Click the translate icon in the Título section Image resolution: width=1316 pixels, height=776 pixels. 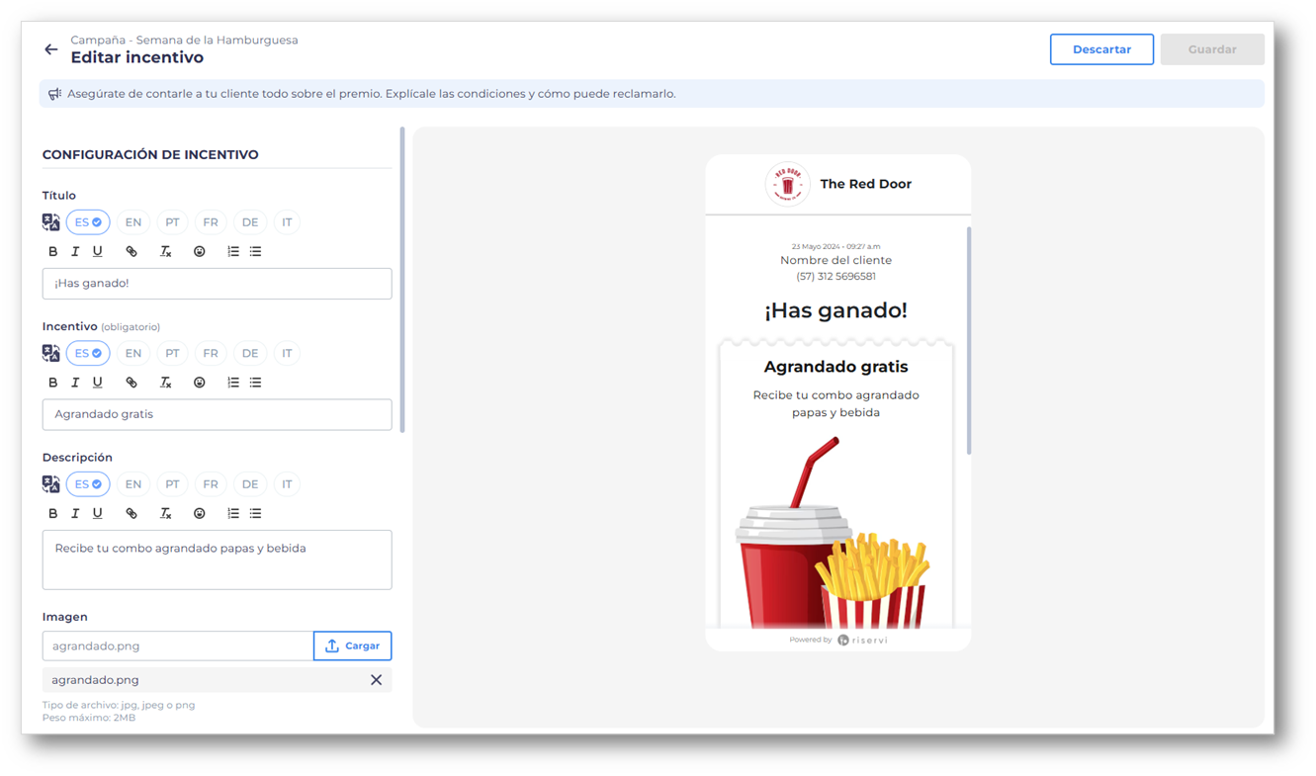point(51,222)
